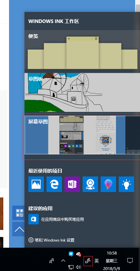Click the network icon in system tray
Viewport: 140px width, 271px height.
point(71,267)
